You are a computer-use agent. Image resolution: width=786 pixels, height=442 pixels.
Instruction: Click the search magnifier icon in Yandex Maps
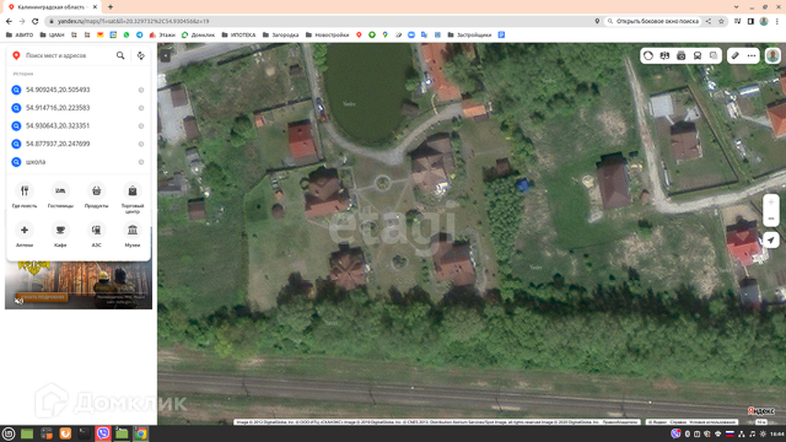[x=121, y=55]
